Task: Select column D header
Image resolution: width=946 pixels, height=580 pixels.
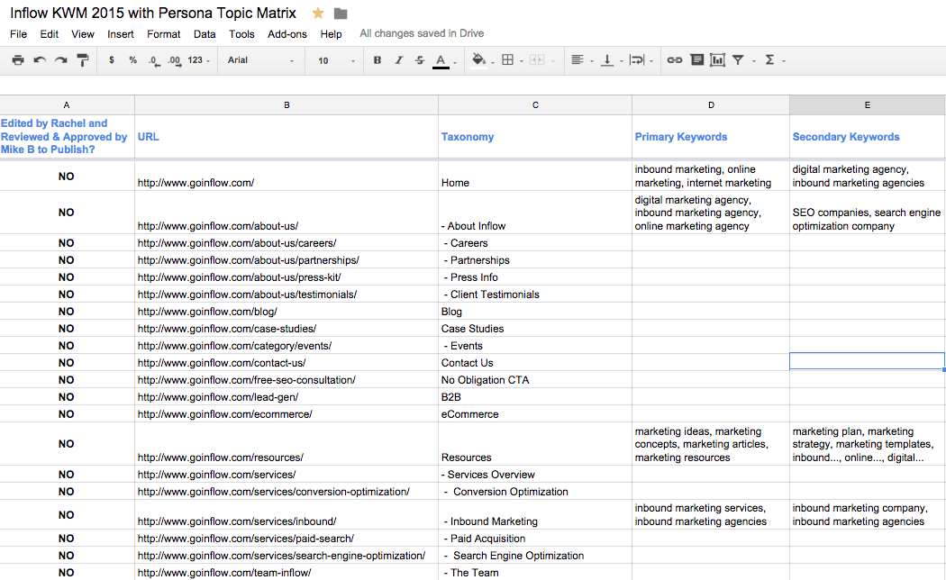Action: tap(711, 105)
